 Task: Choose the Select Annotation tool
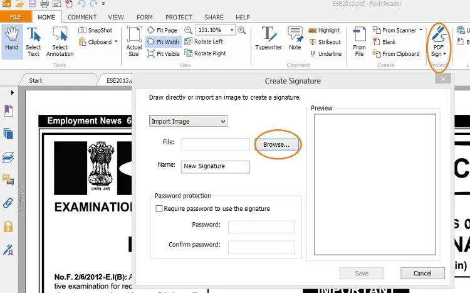pyautogui.click(x=60, y=41)
